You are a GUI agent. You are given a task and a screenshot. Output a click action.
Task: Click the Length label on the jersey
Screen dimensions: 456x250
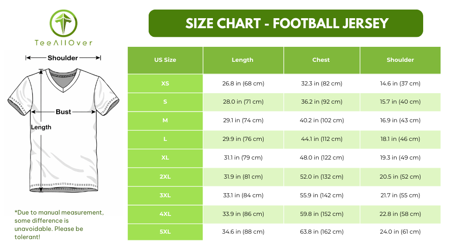point(41,127)
